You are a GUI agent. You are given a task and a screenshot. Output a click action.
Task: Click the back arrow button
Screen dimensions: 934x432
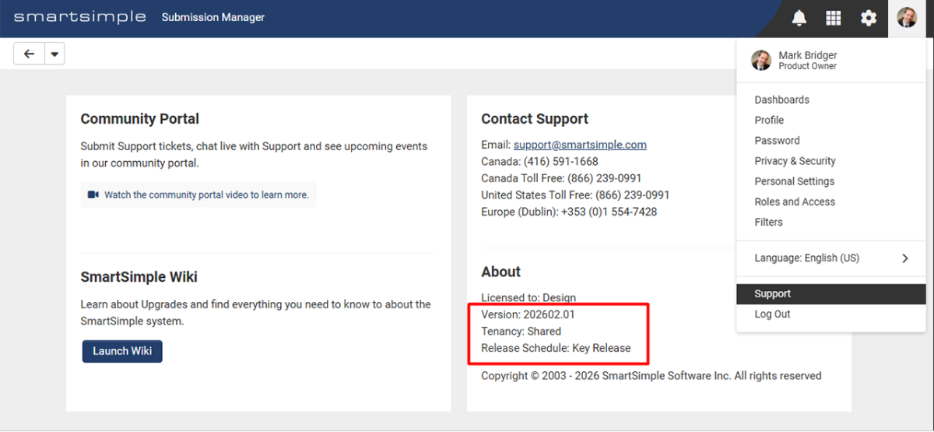coord(30,54)
